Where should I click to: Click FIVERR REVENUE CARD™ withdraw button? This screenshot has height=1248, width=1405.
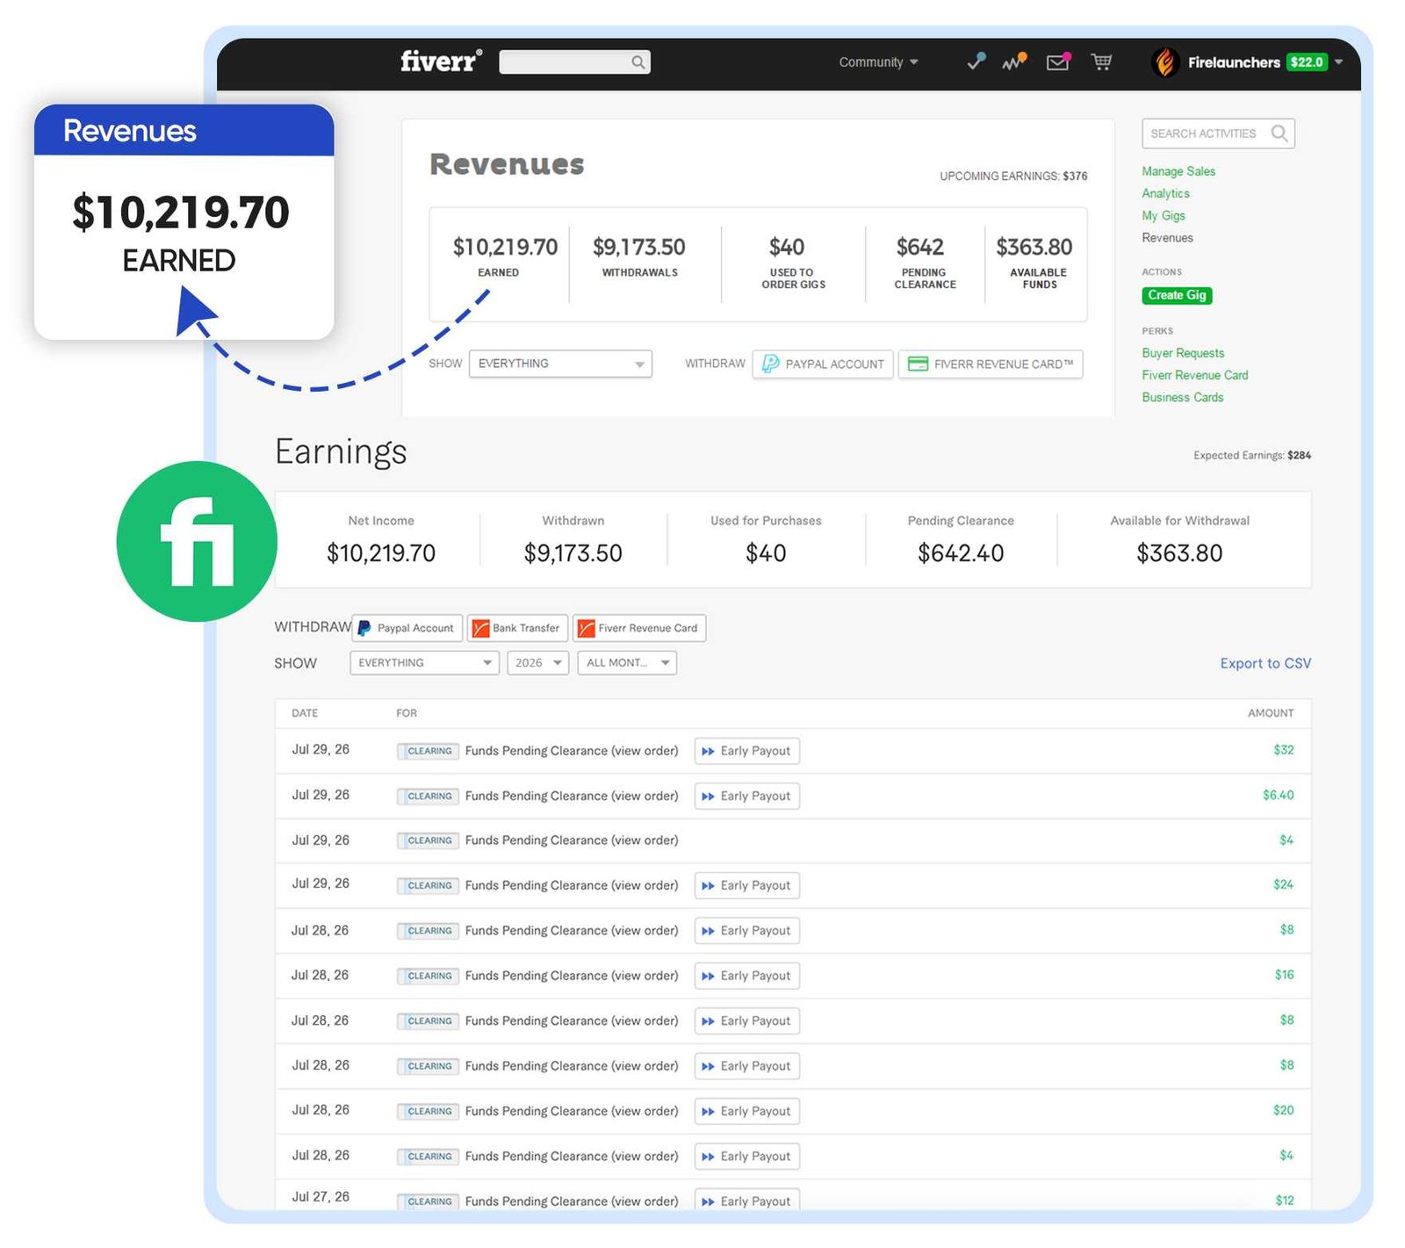pyautogui.click(x=991, y=364)
